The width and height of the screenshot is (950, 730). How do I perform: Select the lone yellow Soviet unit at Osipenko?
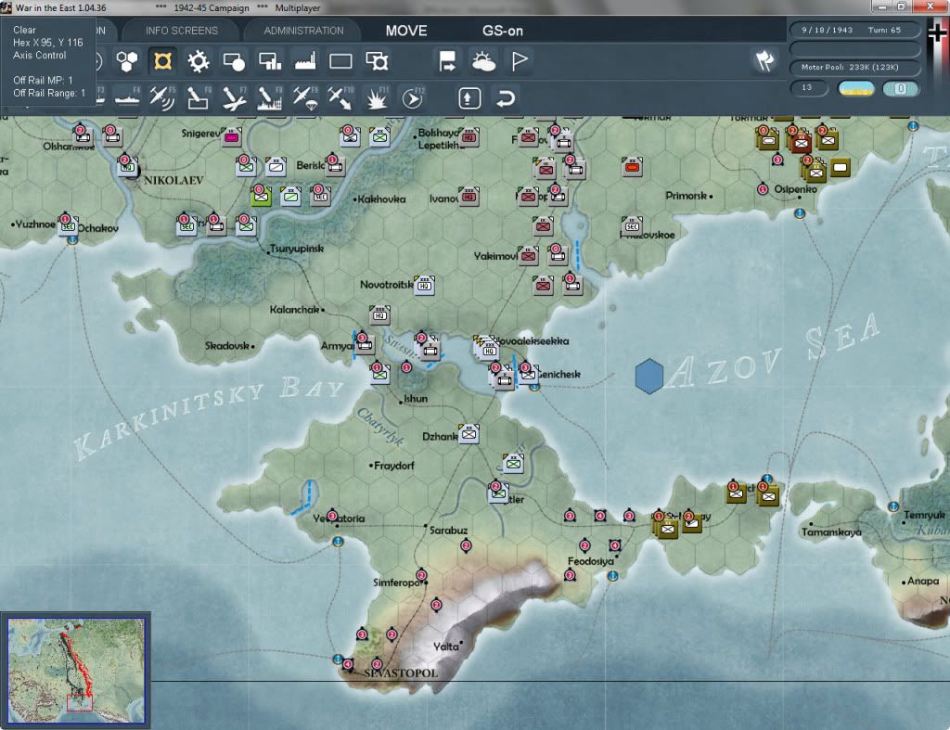840,167
